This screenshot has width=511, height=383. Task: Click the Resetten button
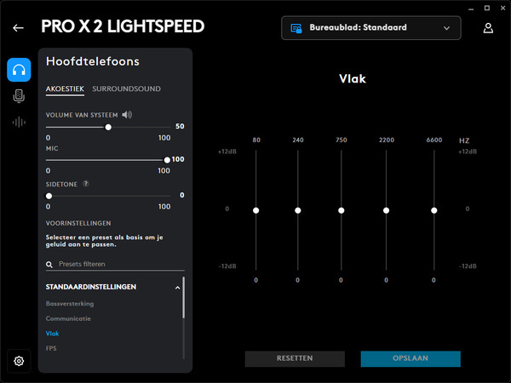point(295,358)
